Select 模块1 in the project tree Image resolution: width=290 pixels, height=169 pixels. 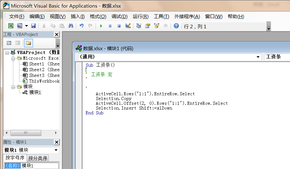click(35, 92)
